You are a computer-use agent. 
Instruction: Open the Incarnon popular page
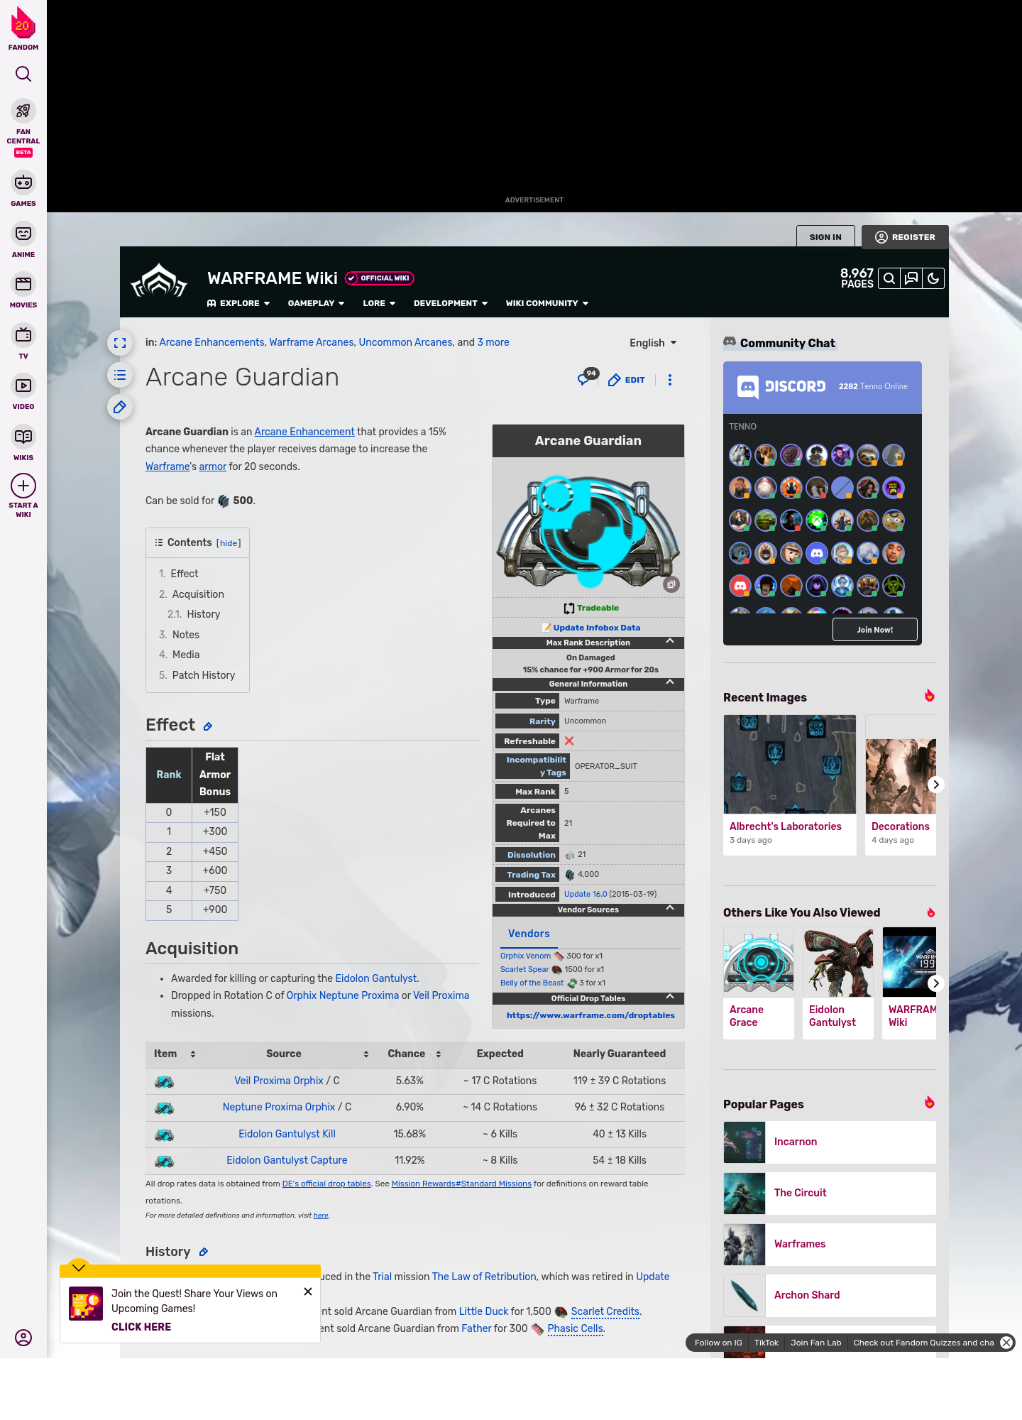pyautogui.click(x=830, y=1142)
